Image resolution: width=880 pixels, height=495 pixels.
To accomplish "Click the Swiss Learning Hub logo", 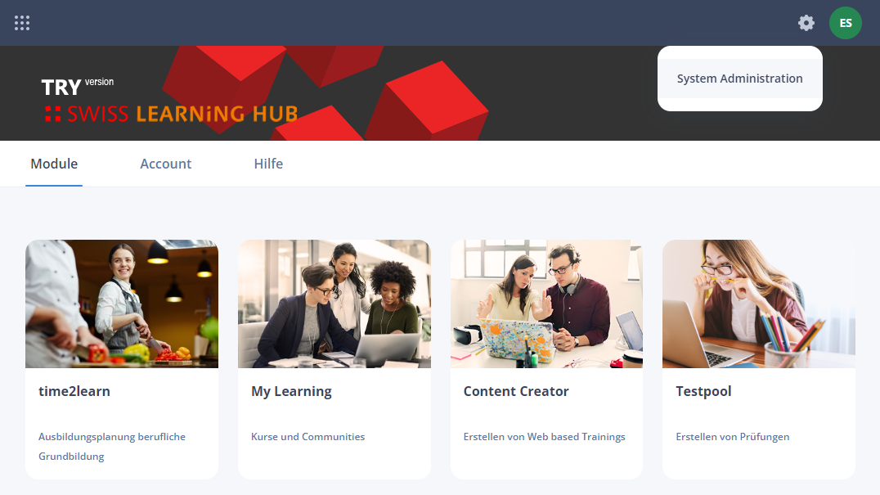I will pyautogui.click(x=169, y=101).
